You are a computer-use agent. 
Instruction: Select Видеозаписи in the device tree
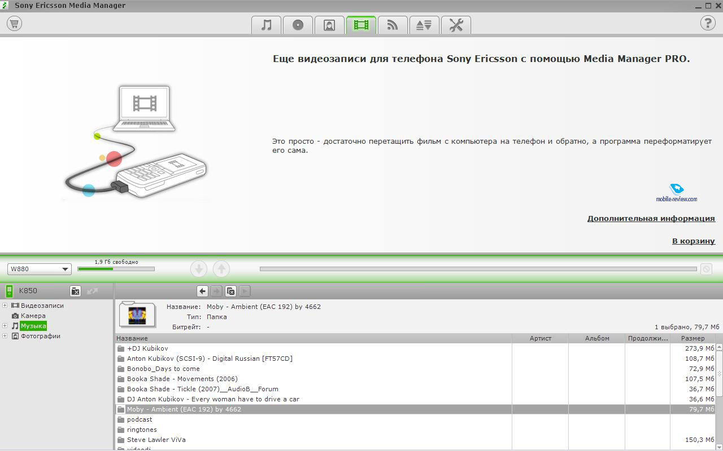pos(42,306)
